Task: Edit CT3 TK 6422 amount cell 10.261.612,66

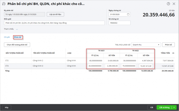Action: pyautogui.click(x=146, y=66)
